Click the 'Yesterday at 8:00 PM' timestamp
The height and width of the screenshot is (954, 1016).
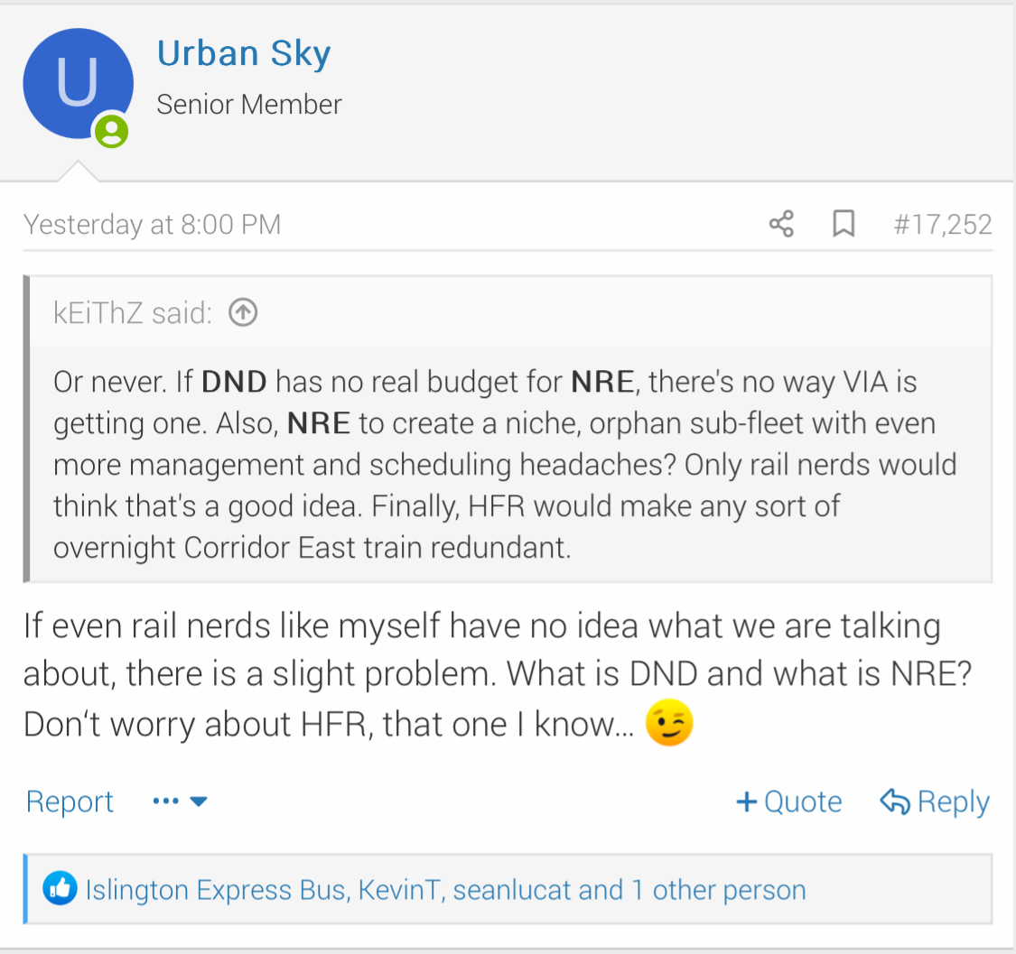(x=152, y=224)
